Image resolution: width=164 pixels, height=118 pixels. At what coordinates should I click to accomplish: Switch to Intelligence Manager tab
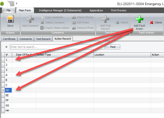pyautogui.click(x=60, y=10)
